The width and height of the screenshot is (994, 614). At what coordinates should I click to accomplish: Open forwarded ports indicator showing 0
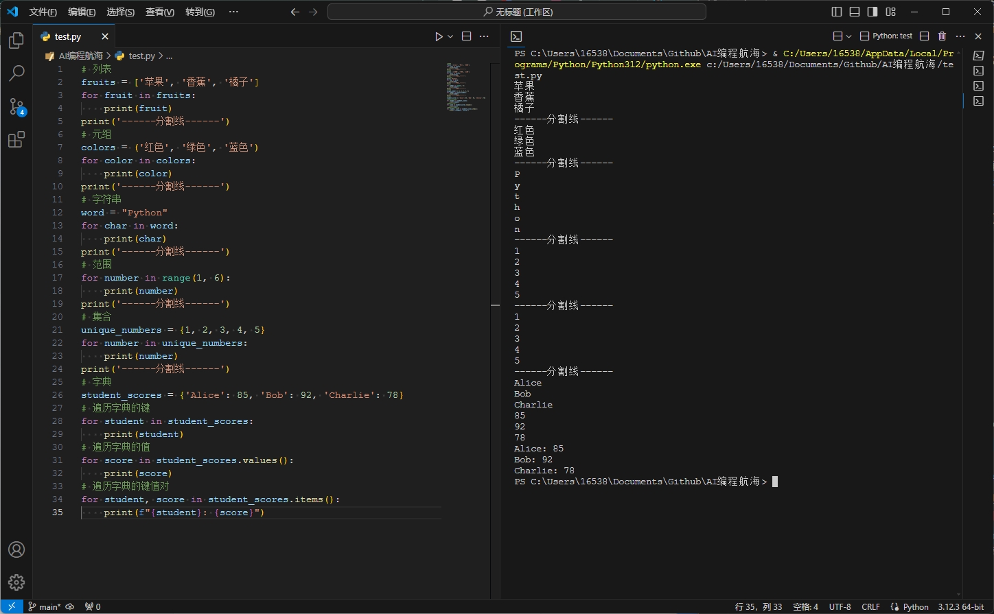pos(93,606)
